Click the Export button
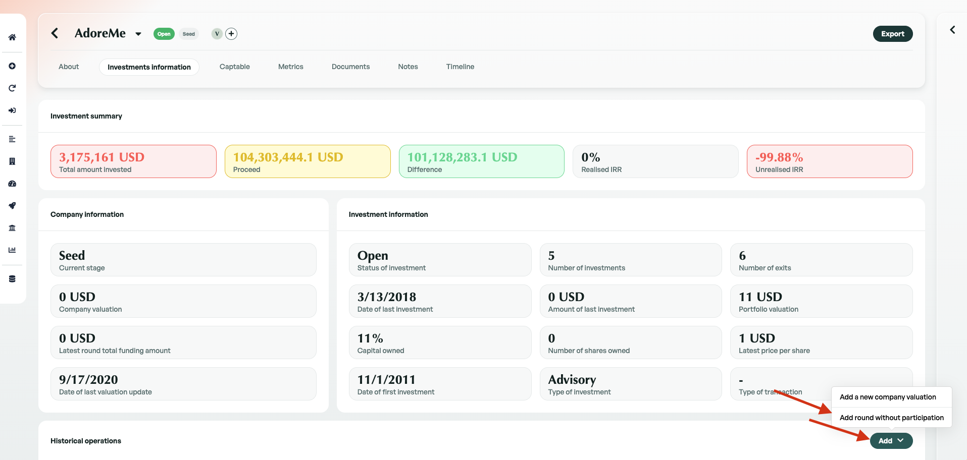 pos(893,34)
